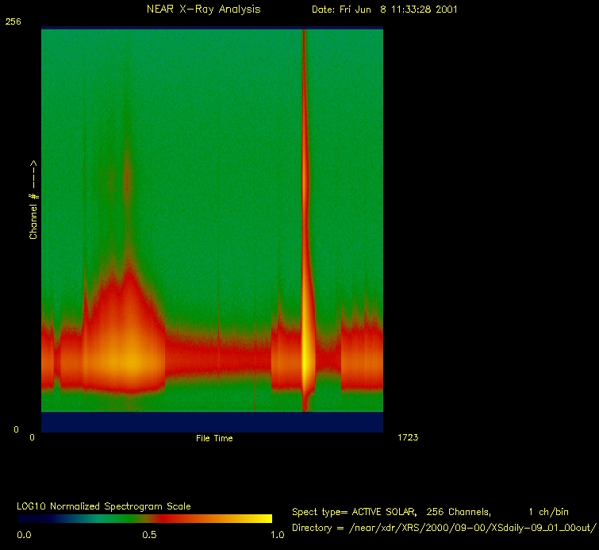Click the dark blue band below the spectrogram

pos(212,421)
